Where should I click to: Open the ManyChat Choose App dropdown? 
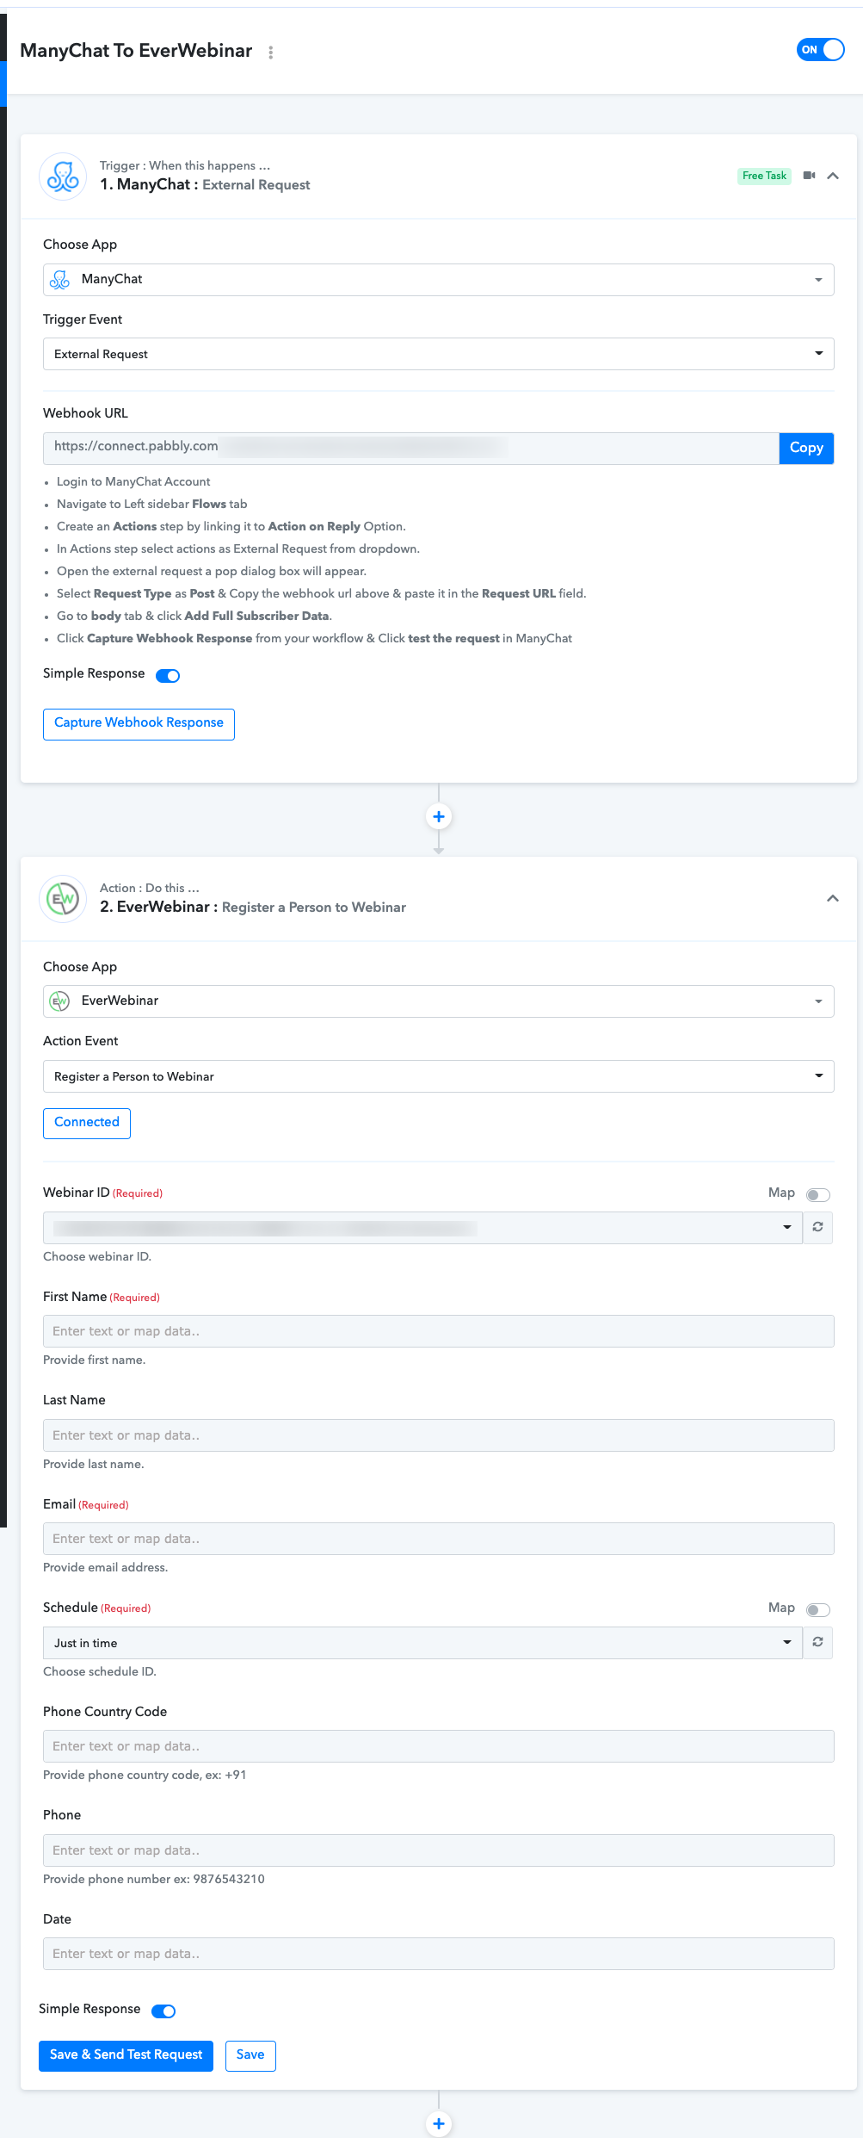coord(439,280)
